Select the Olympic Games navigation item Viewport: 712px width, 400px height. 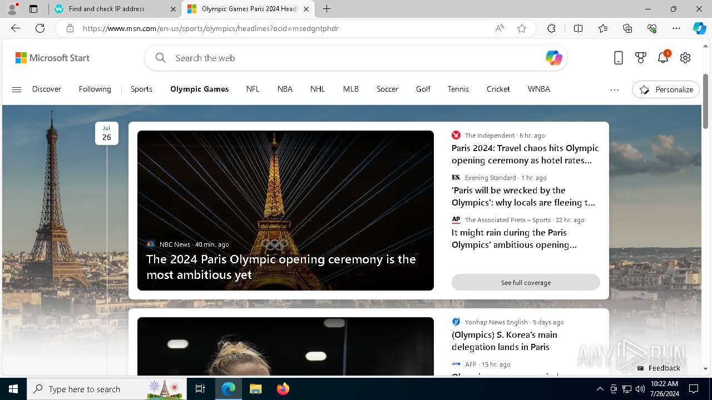pyautogui.click(x=199, y=89)
